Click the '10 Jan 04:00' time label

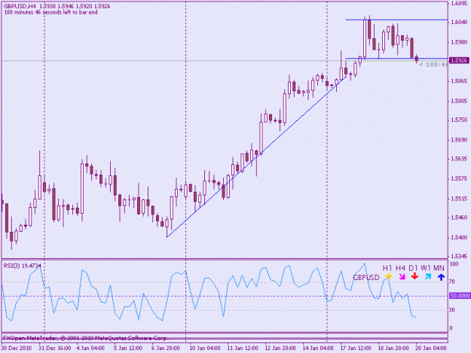click(x=205, y=348)
